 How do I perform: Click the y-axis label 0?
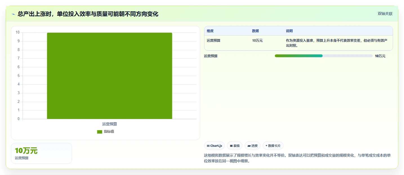[x=19, y=119]
